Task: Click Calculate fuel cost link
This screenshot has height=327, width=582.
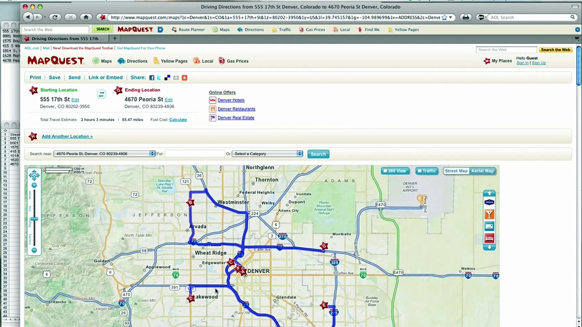Action: [x=178, y=119]
